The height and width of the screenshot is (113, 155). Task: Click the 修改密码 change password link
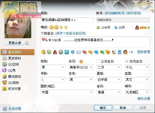(134, 13)
